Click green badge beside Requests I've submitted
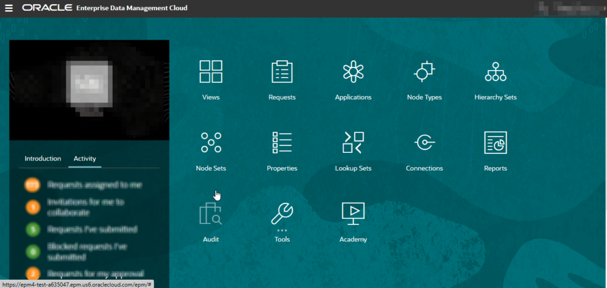 click(x=33, y=230)
